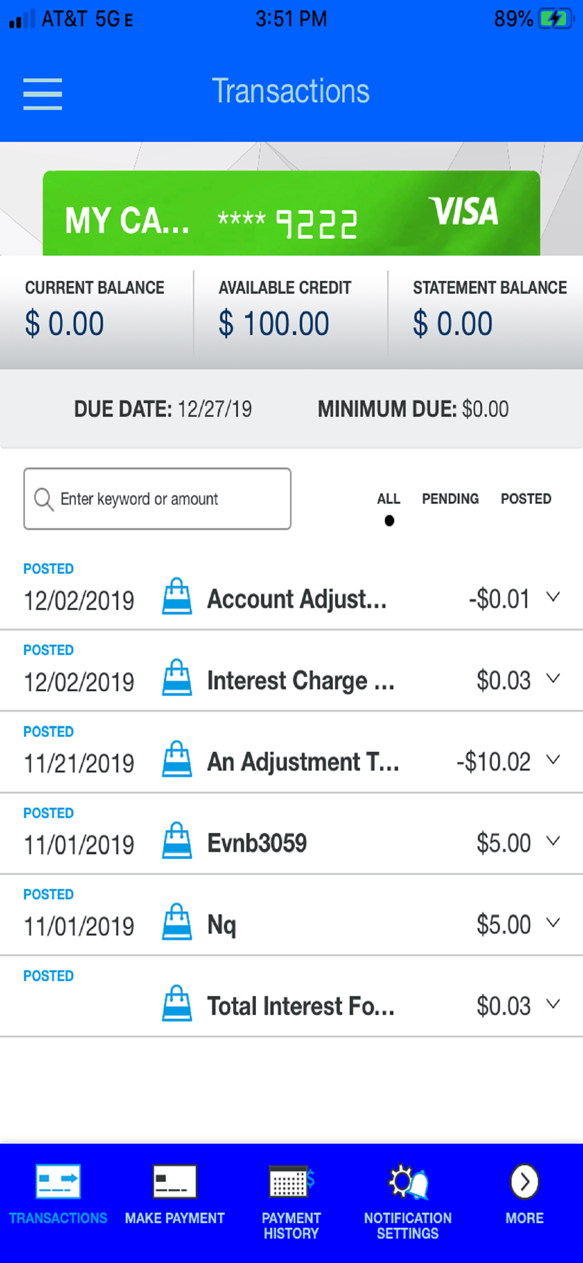583x1263 pixels.
Task: Expand the -$10.02 adjustment transaction
Action: click(553, 760)
